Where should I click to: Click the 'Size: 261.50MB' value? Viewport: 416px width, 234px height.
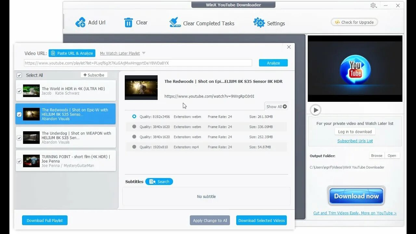coord(261,117)
